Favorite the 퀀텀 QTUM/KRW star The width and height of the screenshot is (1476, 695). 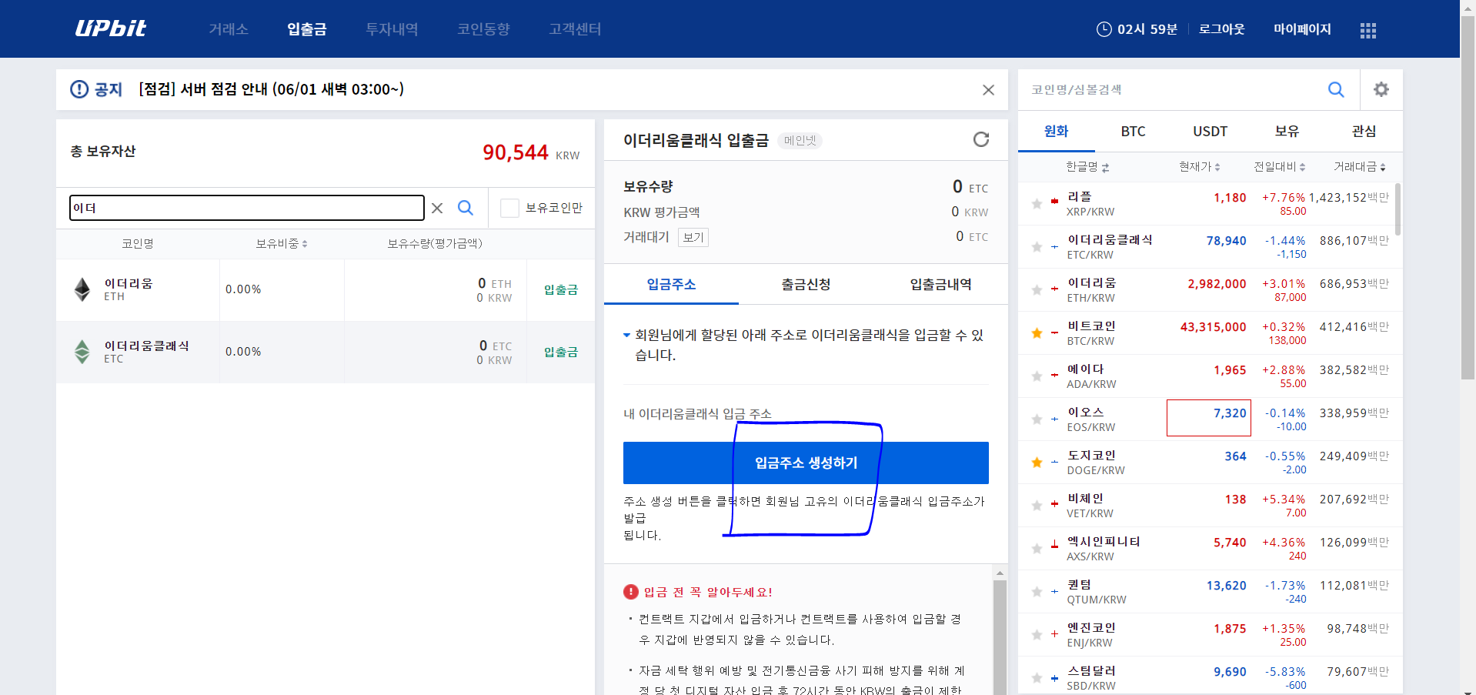pos(1037,592)
